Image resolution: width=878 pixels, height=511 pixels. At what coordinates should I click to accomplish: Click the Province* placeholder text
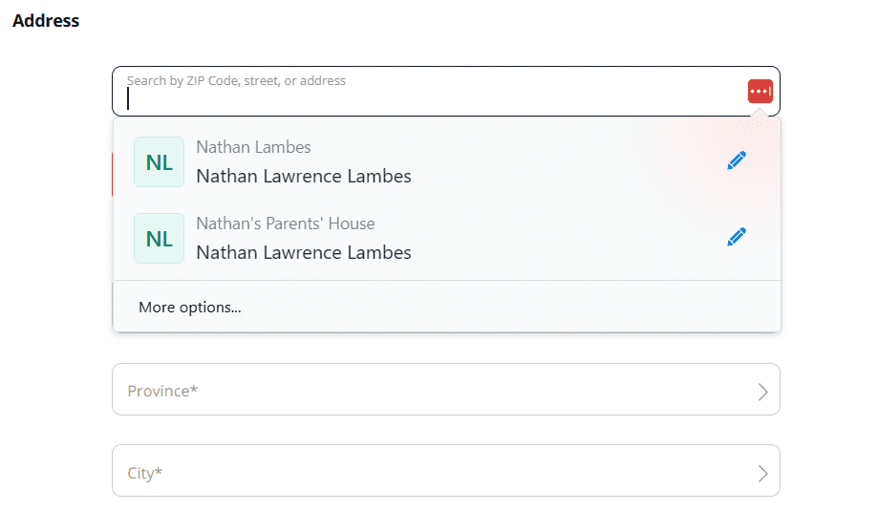pyautogui.click(x=162, y=391)
